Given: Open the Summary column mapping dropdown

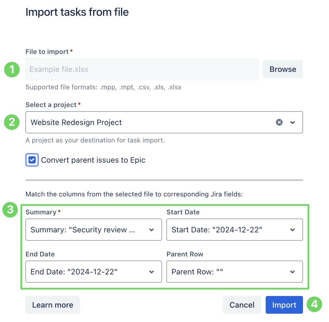Looking at the screenshot, I should (88, 230).
